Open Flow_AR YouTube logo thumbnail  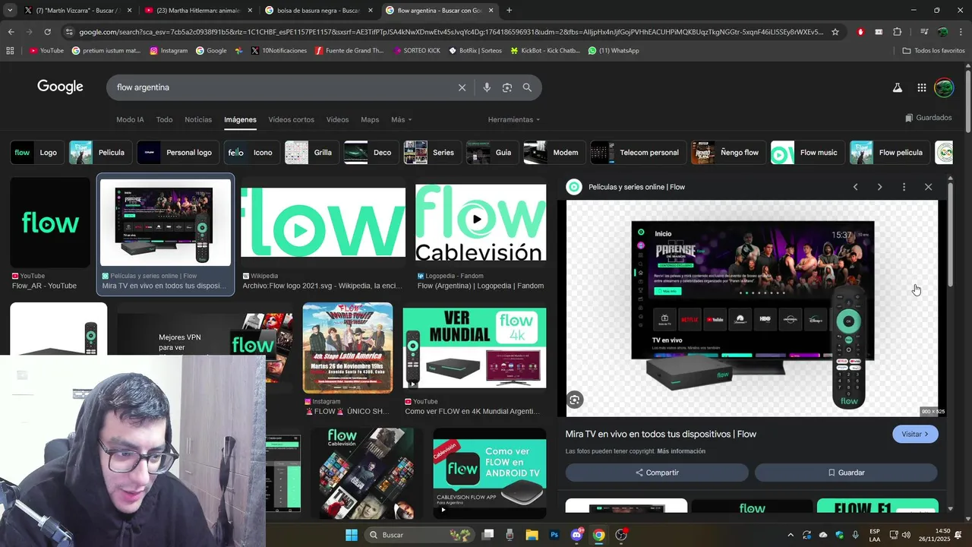50,223
